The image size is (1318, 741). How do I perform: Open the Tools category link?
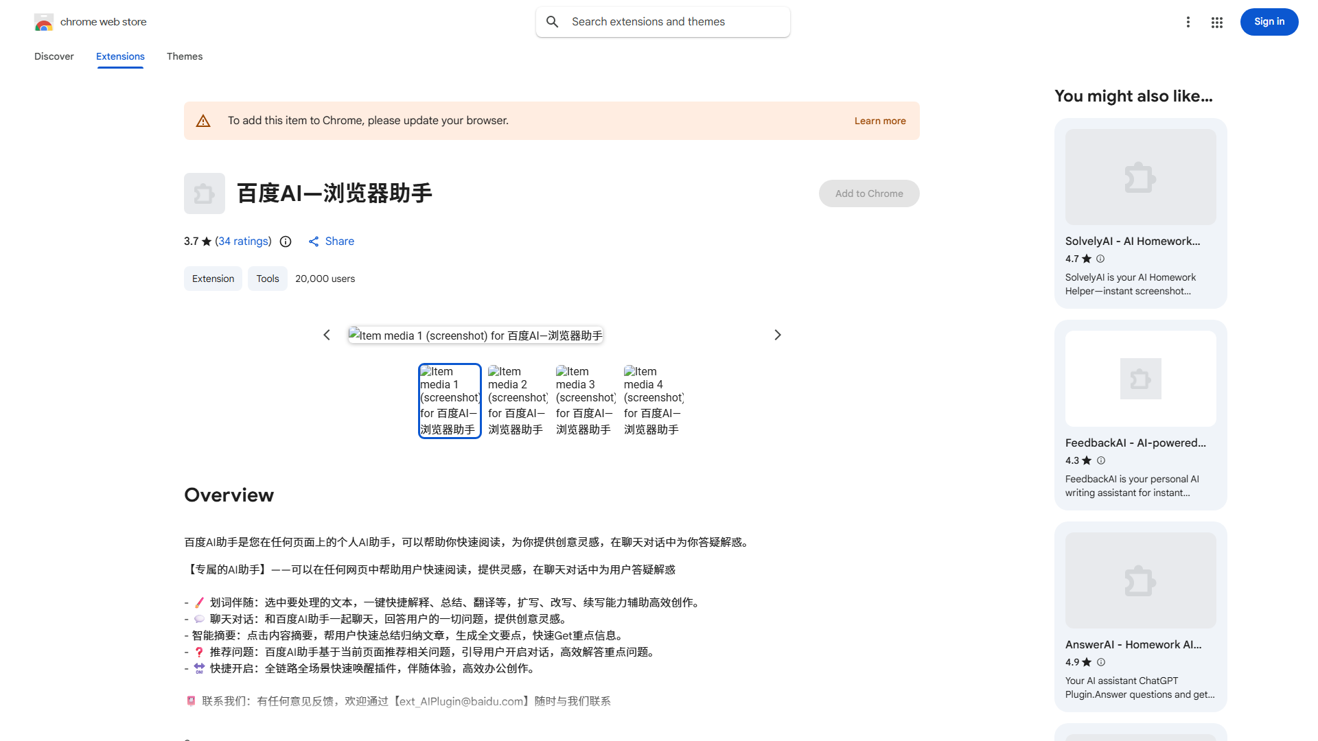click(267, 279)
